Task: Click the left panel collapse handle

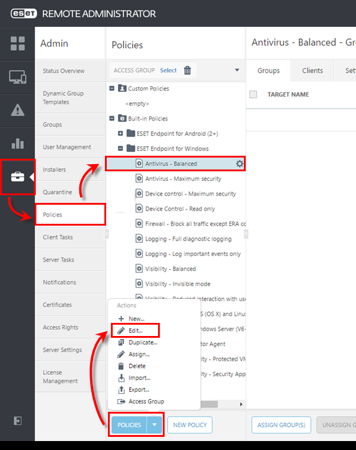Action: 107,234
